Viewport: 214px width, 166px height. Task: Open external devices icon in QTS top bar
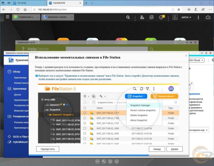(x=151, y=17)
